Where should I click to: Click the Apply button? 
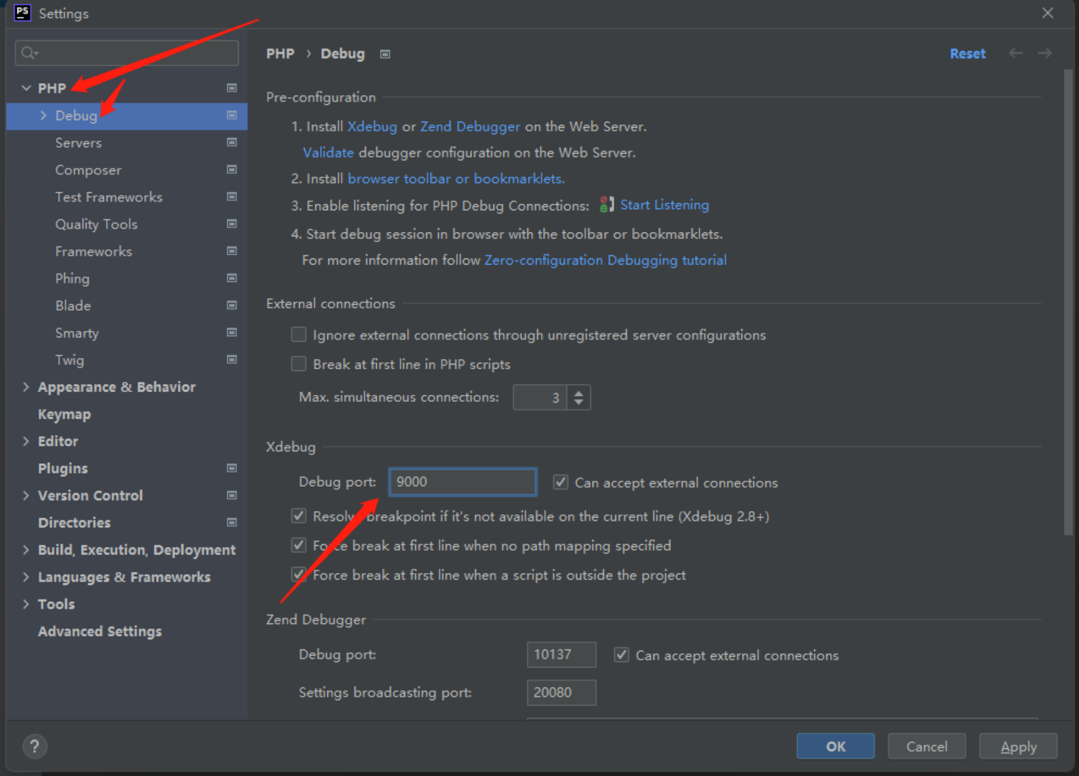point(1018,746)
